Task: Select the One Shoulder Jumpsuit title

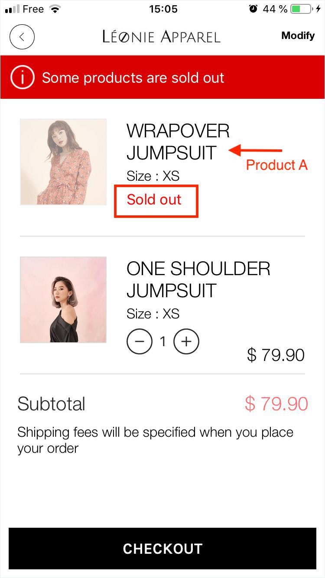Action: click(x=198, y=279)
